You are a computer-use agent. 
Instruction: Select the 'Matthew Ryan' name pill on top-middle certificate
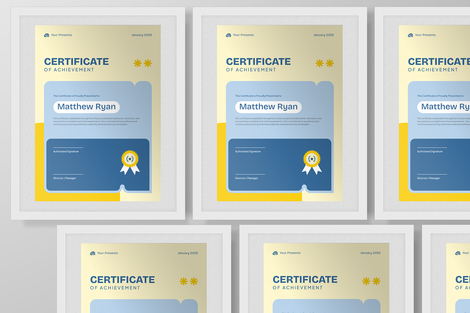[x=269, y=107]
